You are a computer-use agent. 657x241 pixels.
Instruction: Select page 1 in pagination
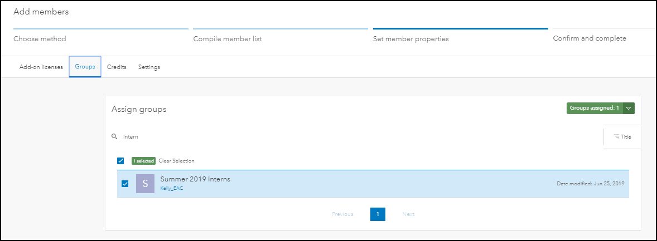click(x=378, y=214)
